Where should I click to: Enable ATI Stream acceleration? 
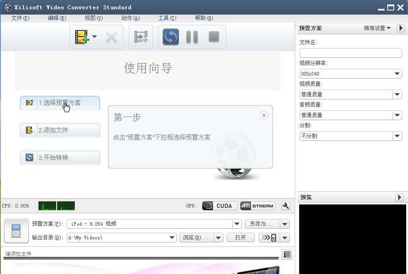[257, 206]
